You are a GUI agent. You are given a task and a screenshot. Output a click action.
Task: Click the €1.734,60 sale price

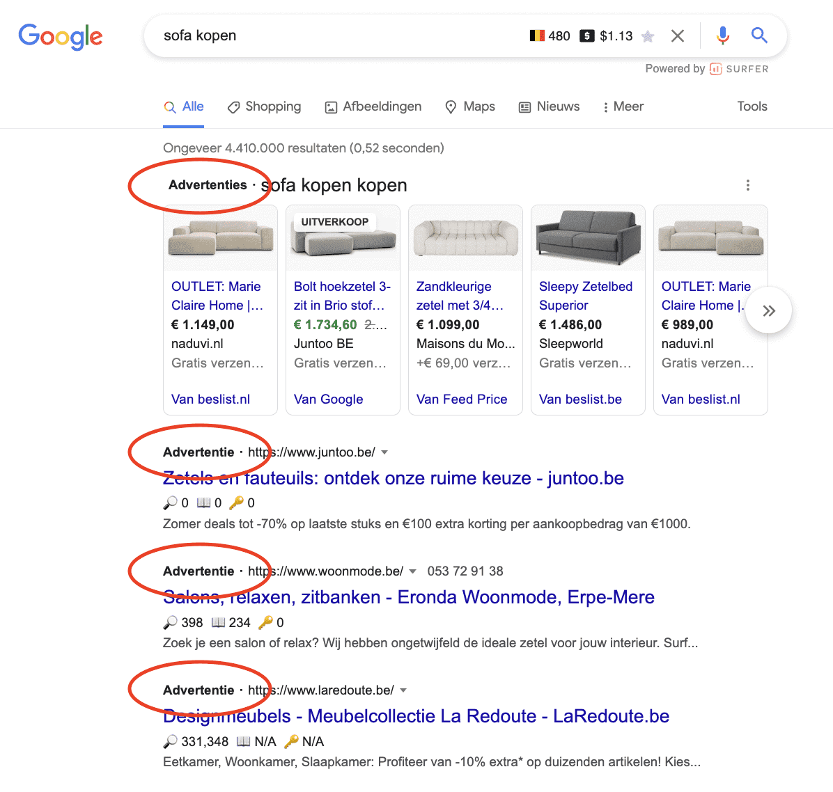(x=326, y=325)
